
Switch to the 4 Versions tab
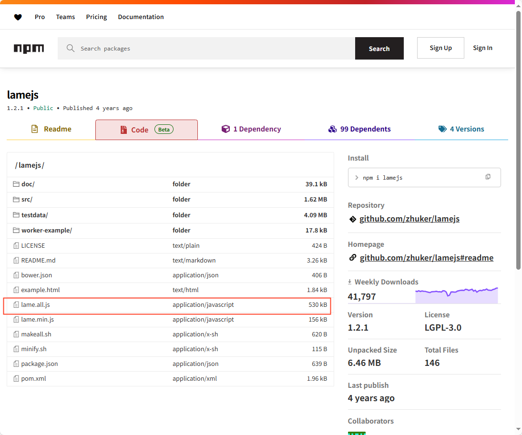tap(461, 129)
